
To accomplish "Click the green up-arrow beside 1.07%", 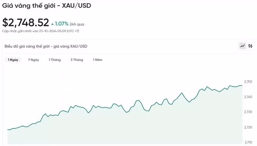I will (53, 24).
